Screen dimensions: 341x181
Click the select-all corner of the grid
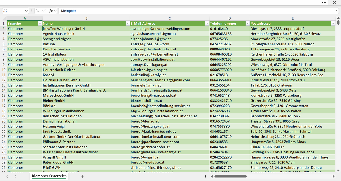click(3, 18)
